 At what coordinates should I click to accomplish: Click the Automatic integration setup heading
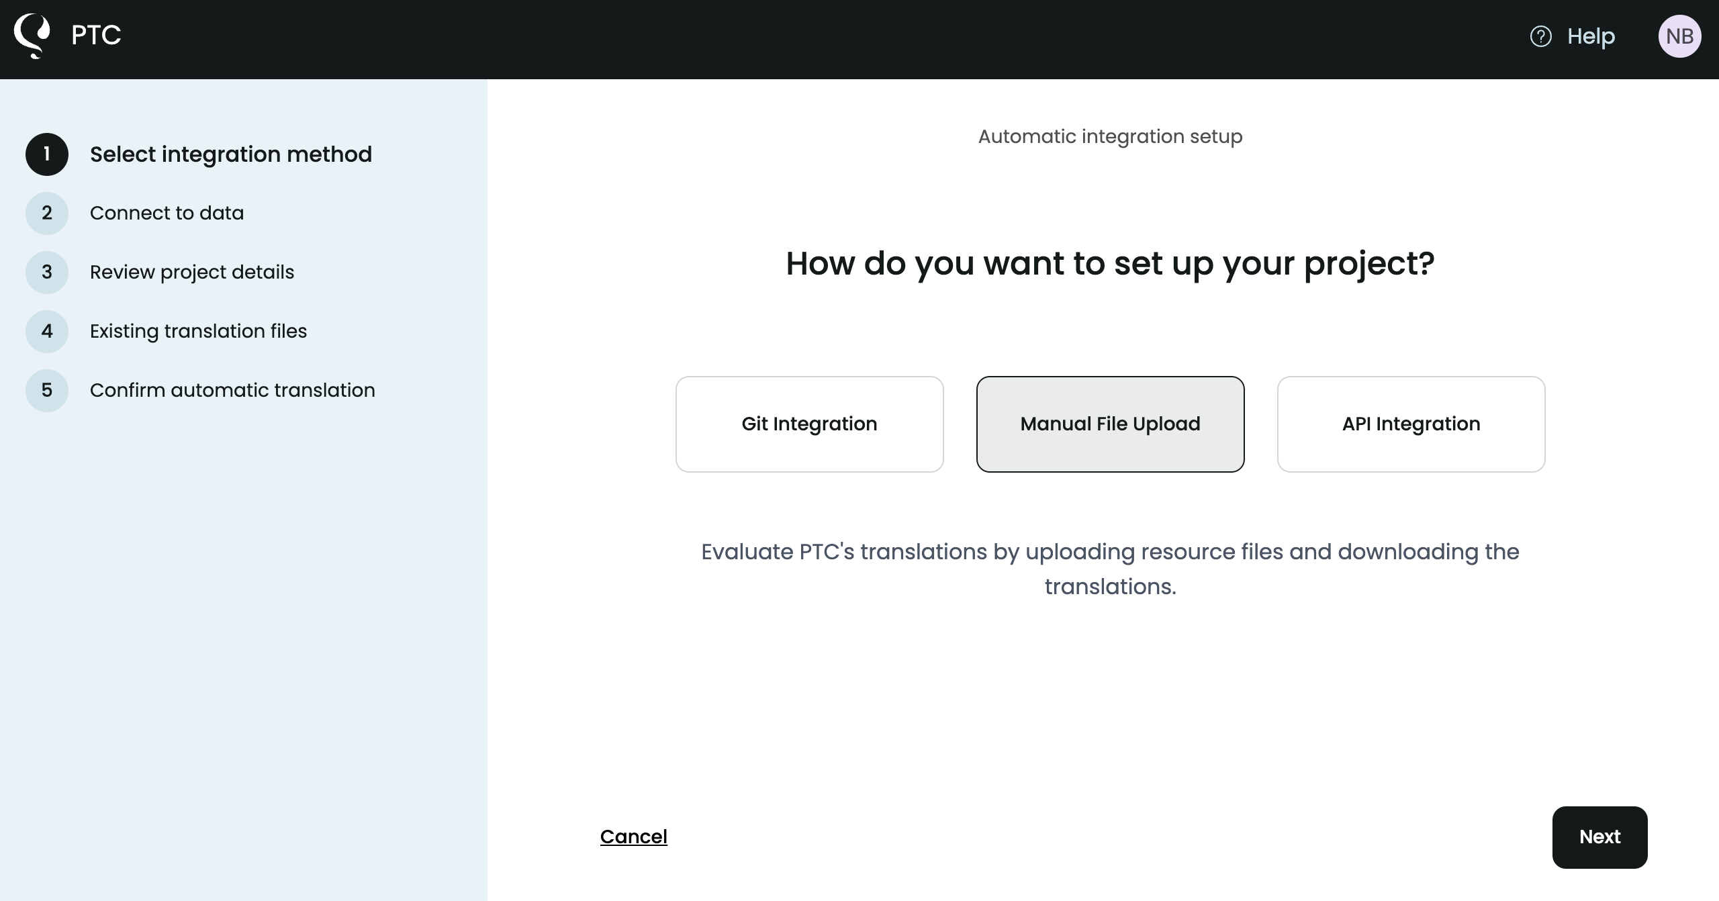pyautogui.click(x=1109, y=136)
